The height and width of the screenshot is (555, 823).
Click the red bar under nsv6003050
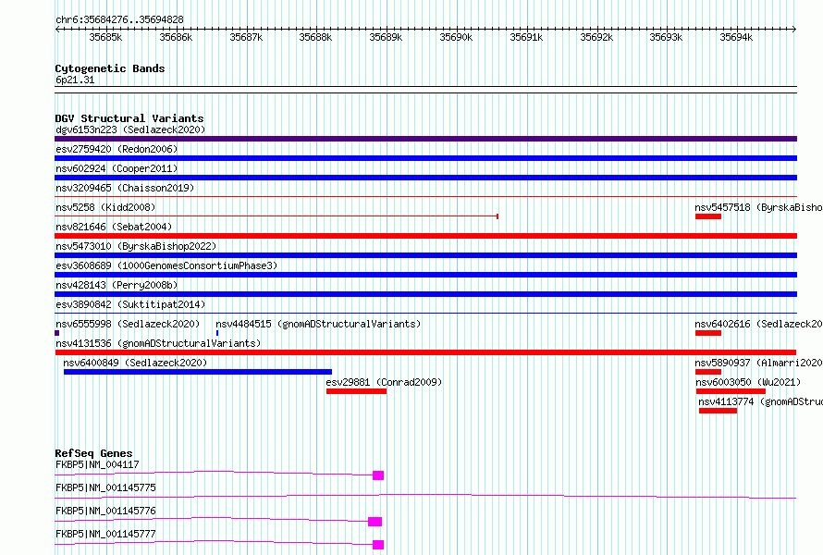coord(731,391)
